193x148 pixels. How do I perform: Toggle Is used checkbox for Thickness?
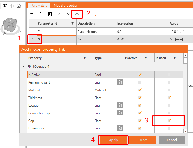[x=169, y=98]
